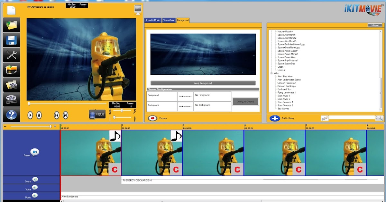
Task: Select Space-Planet-Galaxy item
Action: (x=288, y=51)
